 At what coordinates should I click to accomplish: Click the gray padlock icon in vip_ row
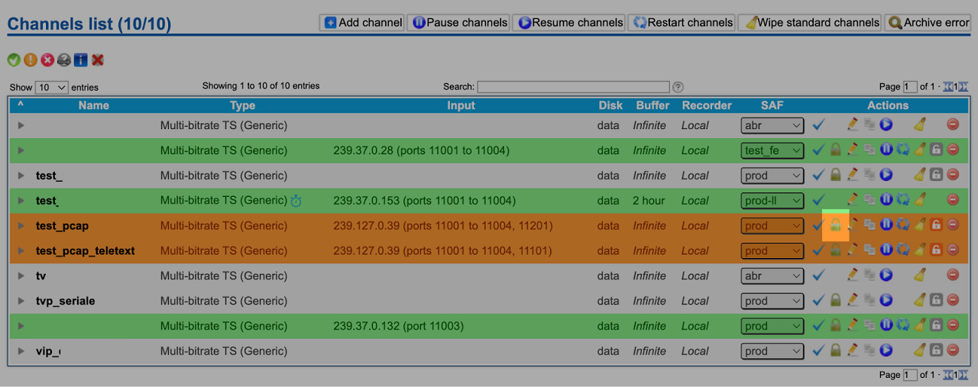point(936,351)
